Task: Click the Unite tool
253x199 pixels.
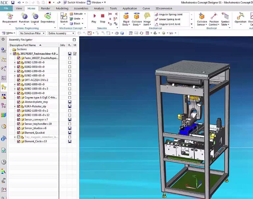Action: pyautogui.click(x=75, y=19)
